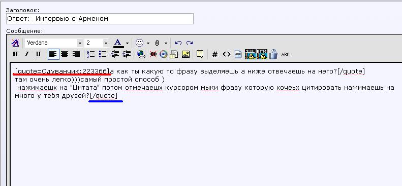Click the Redo arrow

pos(190,43)
